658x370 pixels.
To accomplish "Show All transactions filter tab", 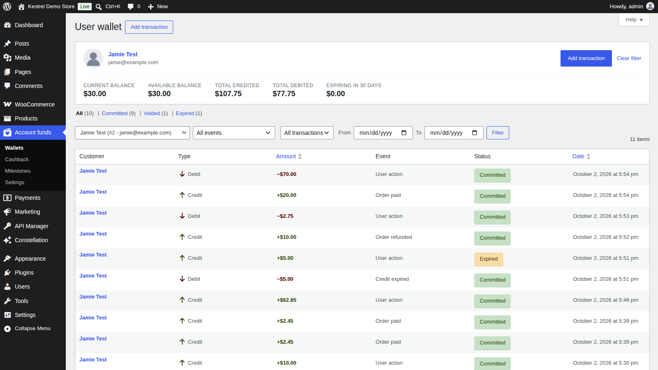I will (79, 113).
